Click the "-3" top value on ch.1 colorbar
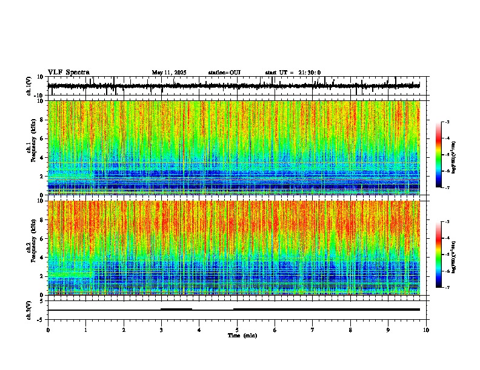Image resolution: width=480 pixels, height=370 pixels. click(447, 122)
